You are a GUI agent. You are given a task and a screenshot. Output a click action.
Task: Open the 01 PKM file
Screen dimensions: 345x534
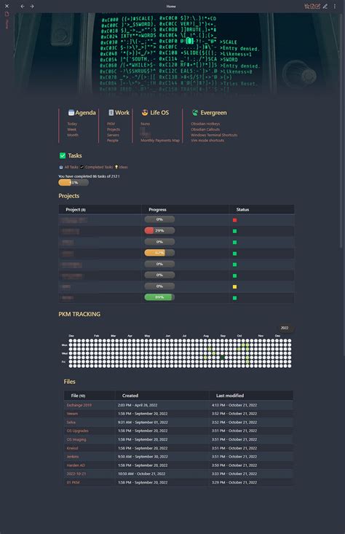74,482
